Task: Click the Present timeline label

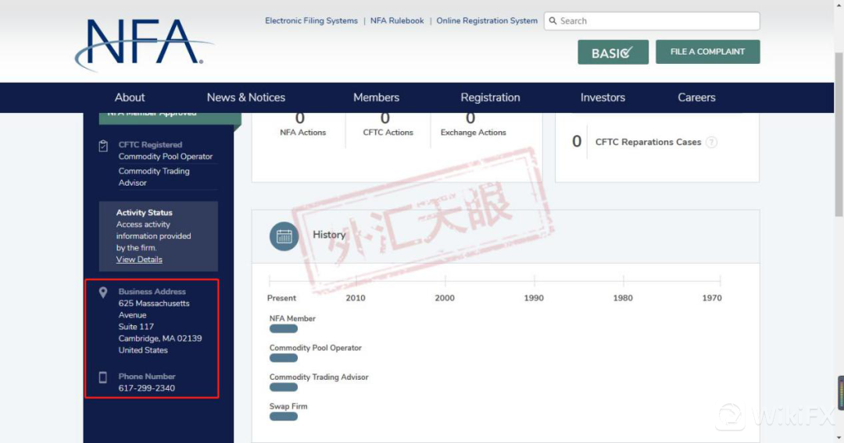Action: click(x=281, y=298)
